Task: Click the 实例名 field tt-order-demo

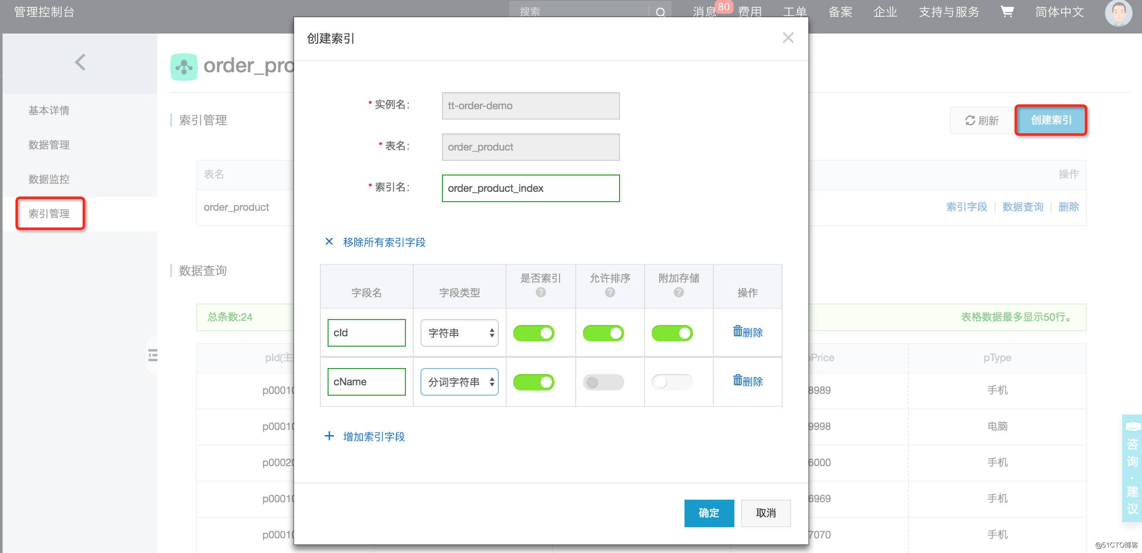Action: pos(531,106)
